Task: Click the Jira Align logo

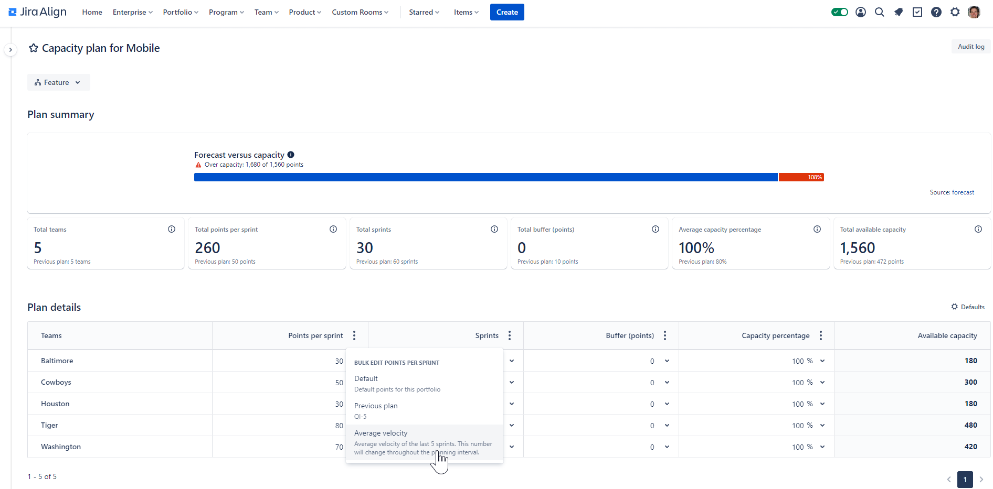Action: click(38, 12)
